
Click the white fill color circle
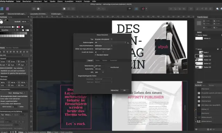1,22
